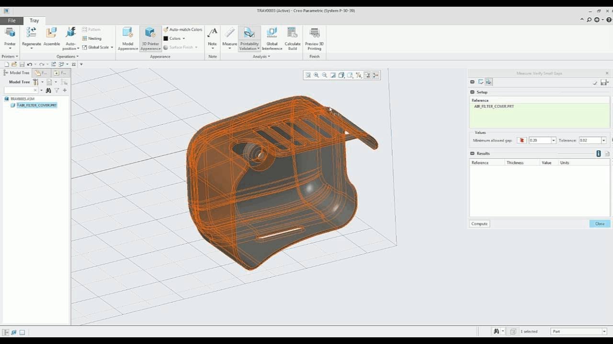Click the gap direction icon next to Minimum allowed gap

coord(522,140)
